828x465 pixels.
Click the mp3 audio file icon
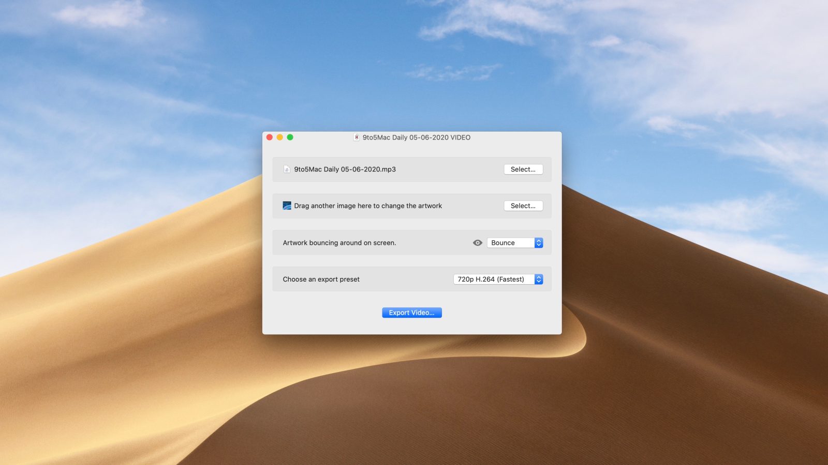(x=287, y=169)
